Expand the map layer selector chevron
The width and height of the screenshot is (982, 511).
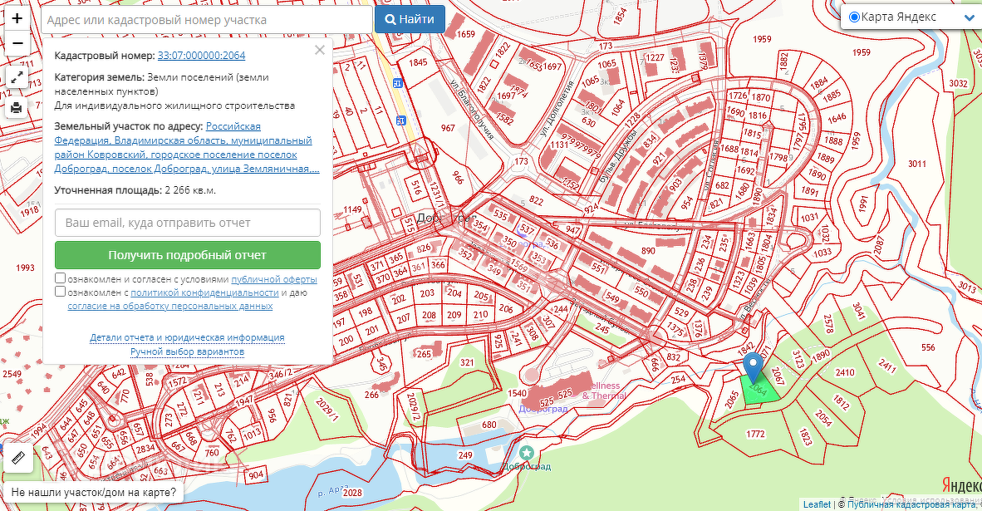[x=970, y=18]
